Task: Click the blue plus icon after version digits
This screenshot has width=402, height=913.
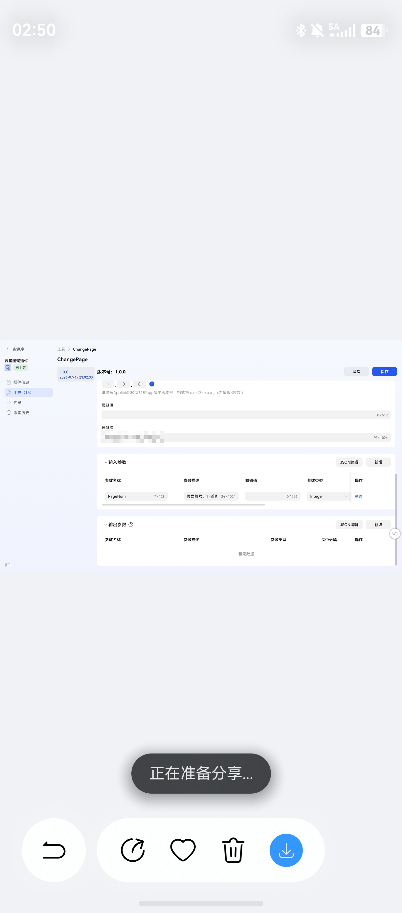Action: point(152,384)
